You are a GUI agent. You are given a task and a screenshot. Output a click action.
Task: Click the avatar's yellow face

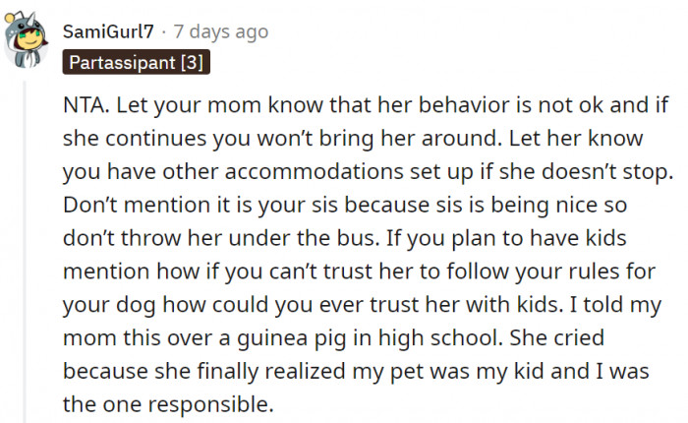pyautogui.click(x=30, y=39)
